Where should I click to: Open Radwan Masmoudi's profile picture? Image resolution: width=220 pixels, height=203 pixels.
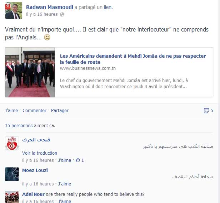[x=14, y=10]
